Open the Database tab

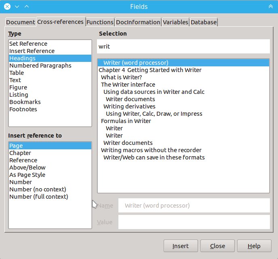tap(204, 22)
